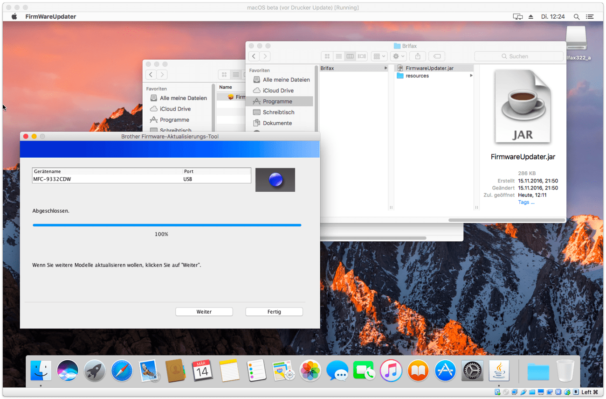606x399 pixels.
Task: Click the Suchen search field
Action: click(518, 56)
